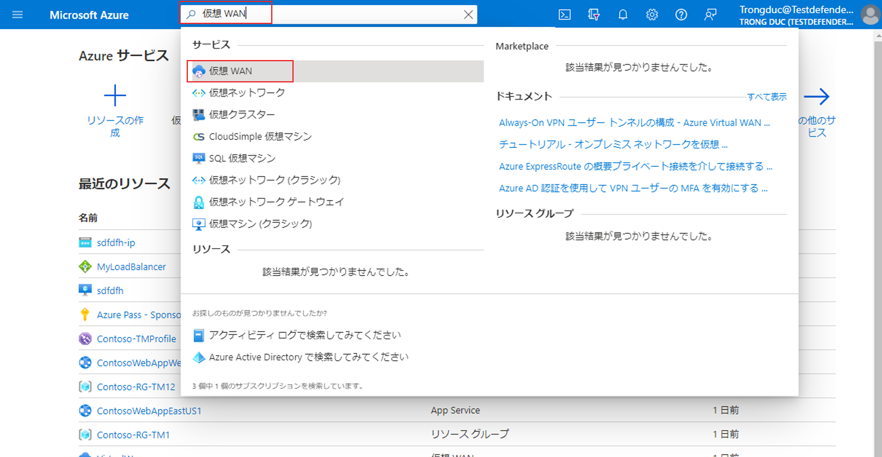Viewport: 882px width, 457px height.
Task: Click すべて表示 in documents section
Action: (767, 97)
